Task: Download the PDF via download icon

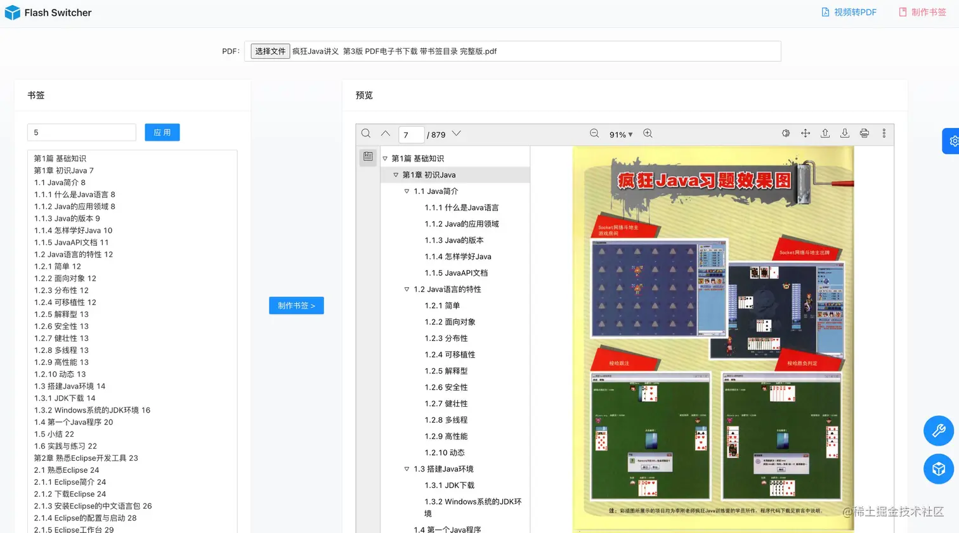Action: point(845,134)
